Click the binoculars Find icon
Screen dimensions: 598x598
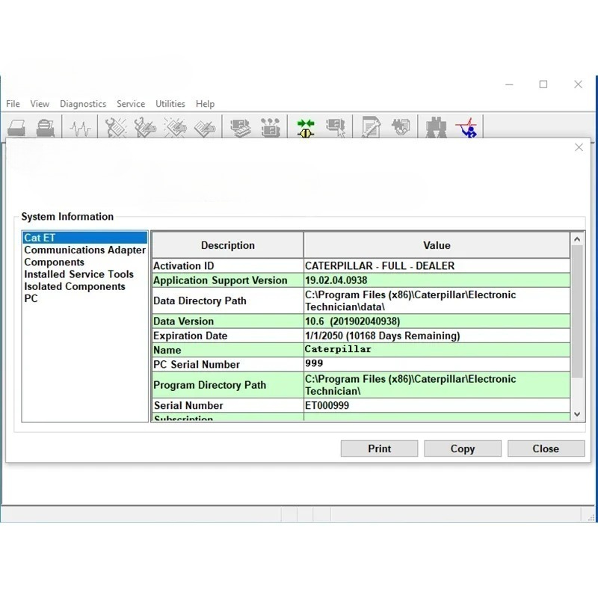point(436,127)
